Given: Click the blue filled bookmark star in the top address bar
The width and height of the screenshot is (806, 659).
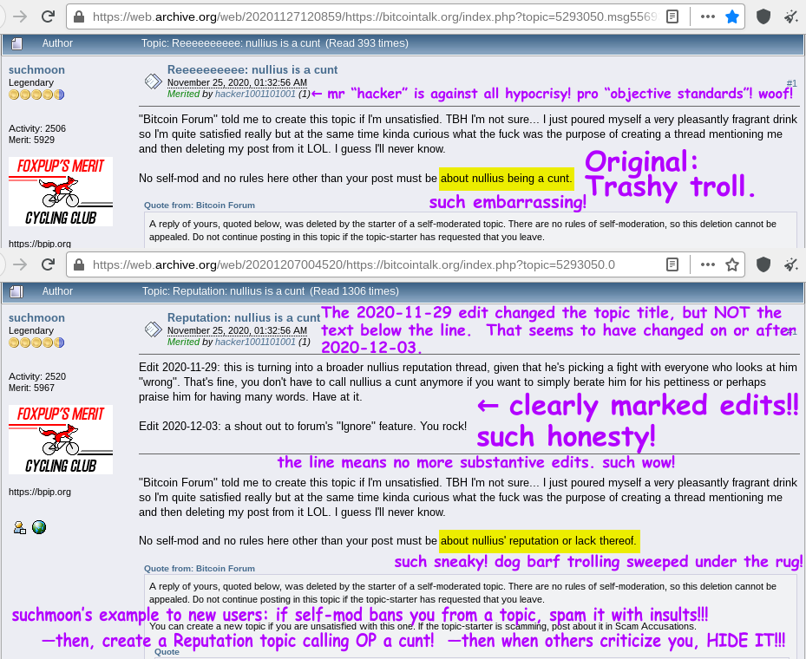Looking at the screenshot, I should [732, 17].
